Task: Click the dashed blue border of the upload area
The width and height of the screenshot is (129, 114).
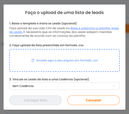Action: click(x=64, y=49)
